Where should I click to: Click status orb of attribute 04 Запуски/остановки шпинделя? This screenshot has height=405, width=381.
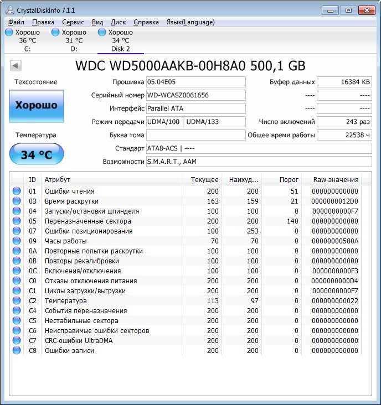pyautogui.click(x=17, y=211)
